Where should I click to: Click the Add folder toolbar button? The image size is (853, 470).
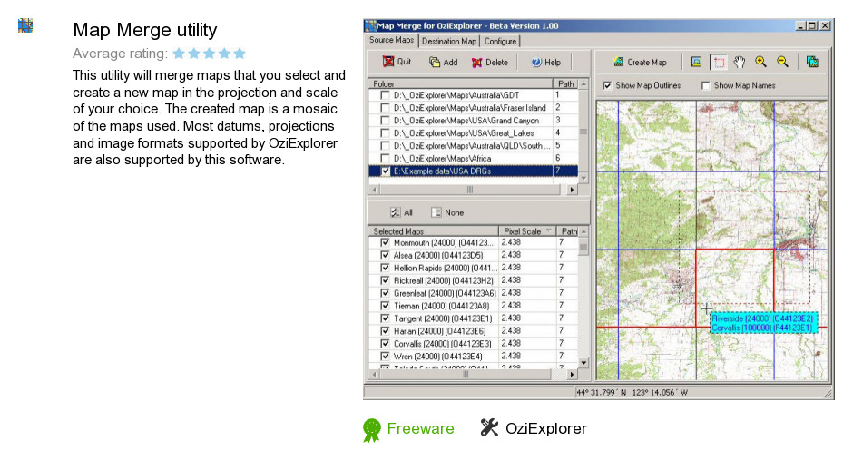pyautogui.click(x=444, y=62)
